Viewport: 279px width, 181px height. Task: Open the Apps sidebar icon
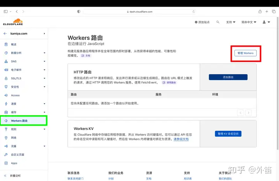(6, 163)
